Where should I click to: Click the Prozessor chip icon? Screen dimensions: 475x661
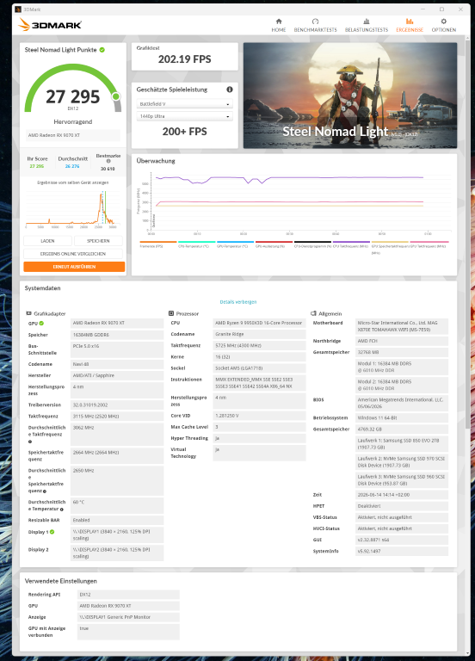(x=171, y=313)
